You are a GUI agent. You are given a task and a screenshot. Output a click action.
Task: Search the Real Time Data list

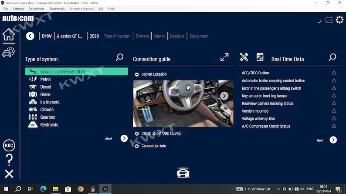click(x=332, y=57)
